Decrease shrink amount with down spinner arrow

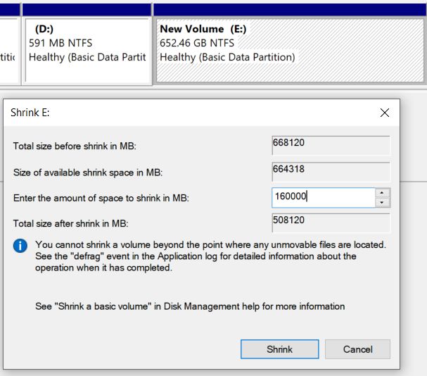pos(382,203)
